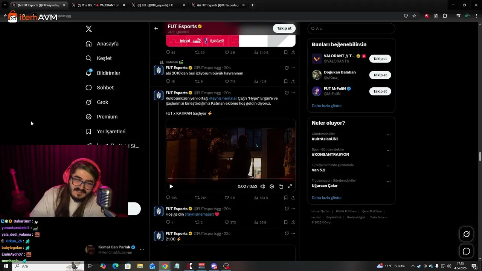Open more menu on 'Hoş geldin' post
The width and height of the screenshot is (482, 271).
point(293,209)
